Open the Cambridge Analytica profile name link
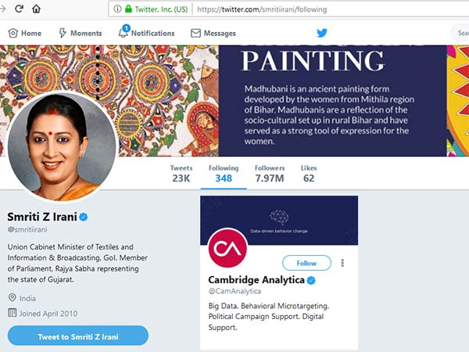The image size is (469, 352). pos(256,280)
